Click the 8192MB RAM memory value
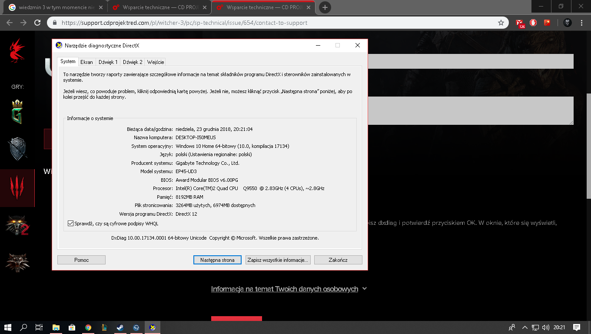This screenshot has height=334, width=591. point(189,197)
